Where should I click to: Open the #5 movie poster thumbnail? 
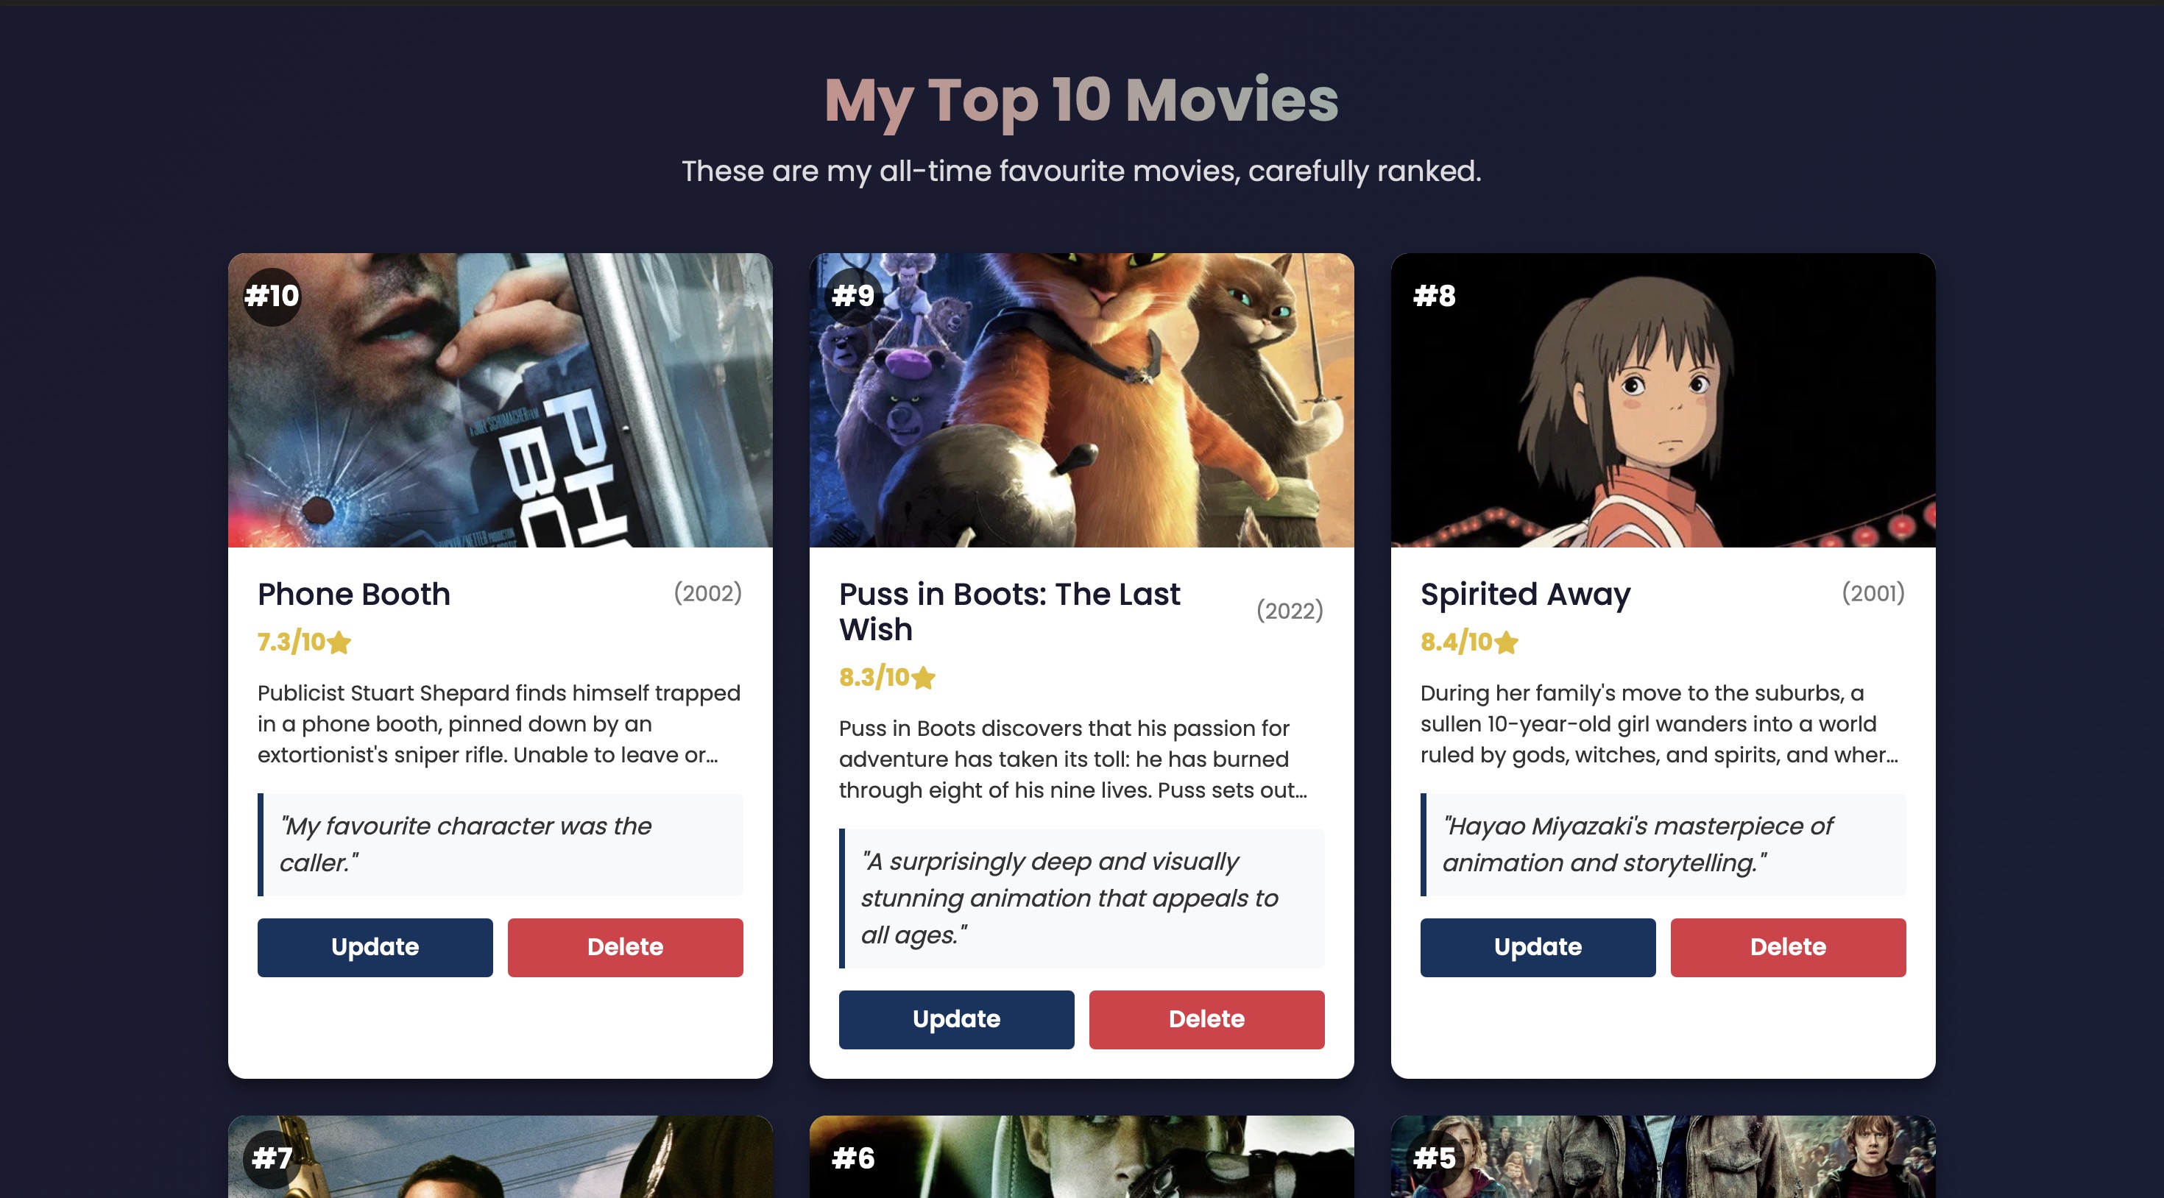(x=1663, y=1156)
